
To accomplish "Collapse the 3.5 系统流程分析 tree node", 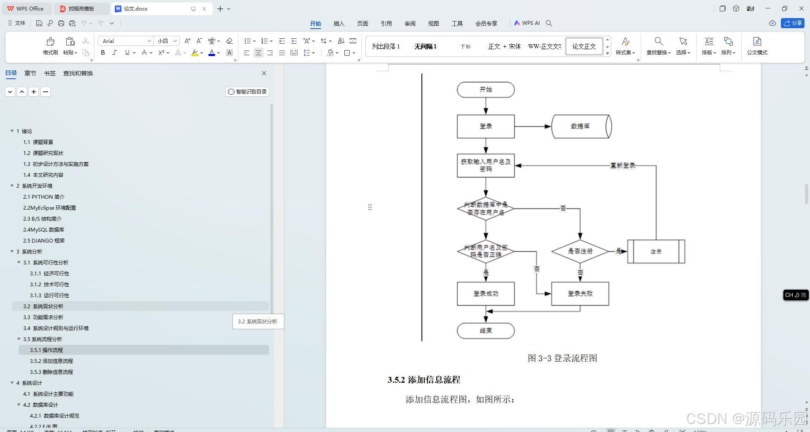I will tap(19, 339).
